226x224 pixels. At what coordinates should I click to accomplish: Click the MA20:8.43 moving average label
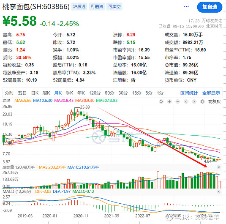click(x=64, y=101)
